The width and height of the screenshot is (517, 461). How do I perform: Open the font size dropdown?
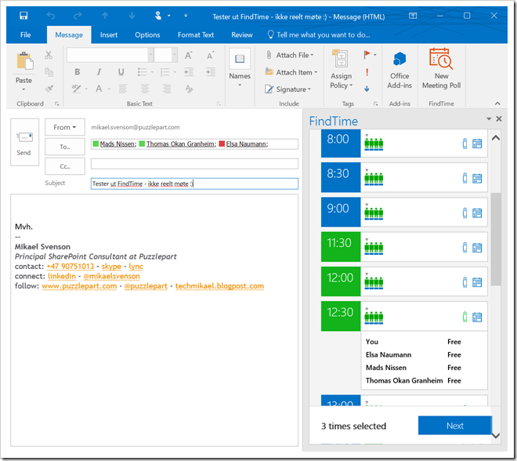[175, 55]
